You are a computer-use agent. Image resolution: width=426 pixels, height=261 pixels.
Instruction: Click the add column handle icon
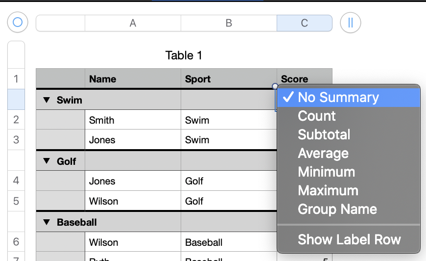(350, 23)
